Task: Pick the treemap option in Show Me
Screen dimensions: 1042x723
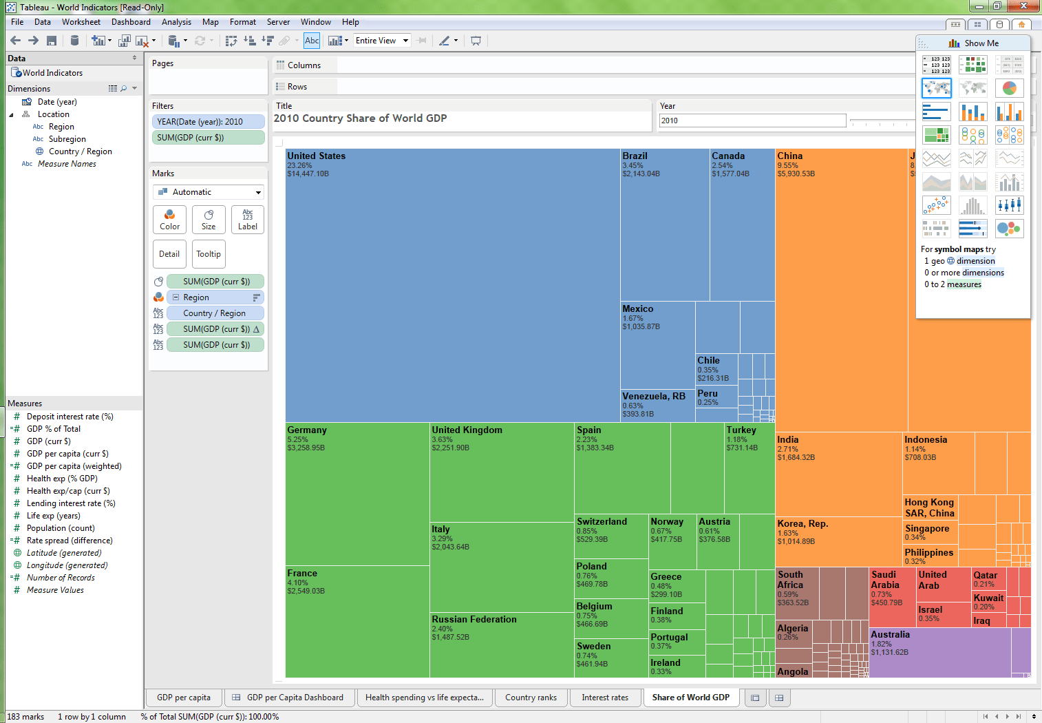Action: (936, 135)
